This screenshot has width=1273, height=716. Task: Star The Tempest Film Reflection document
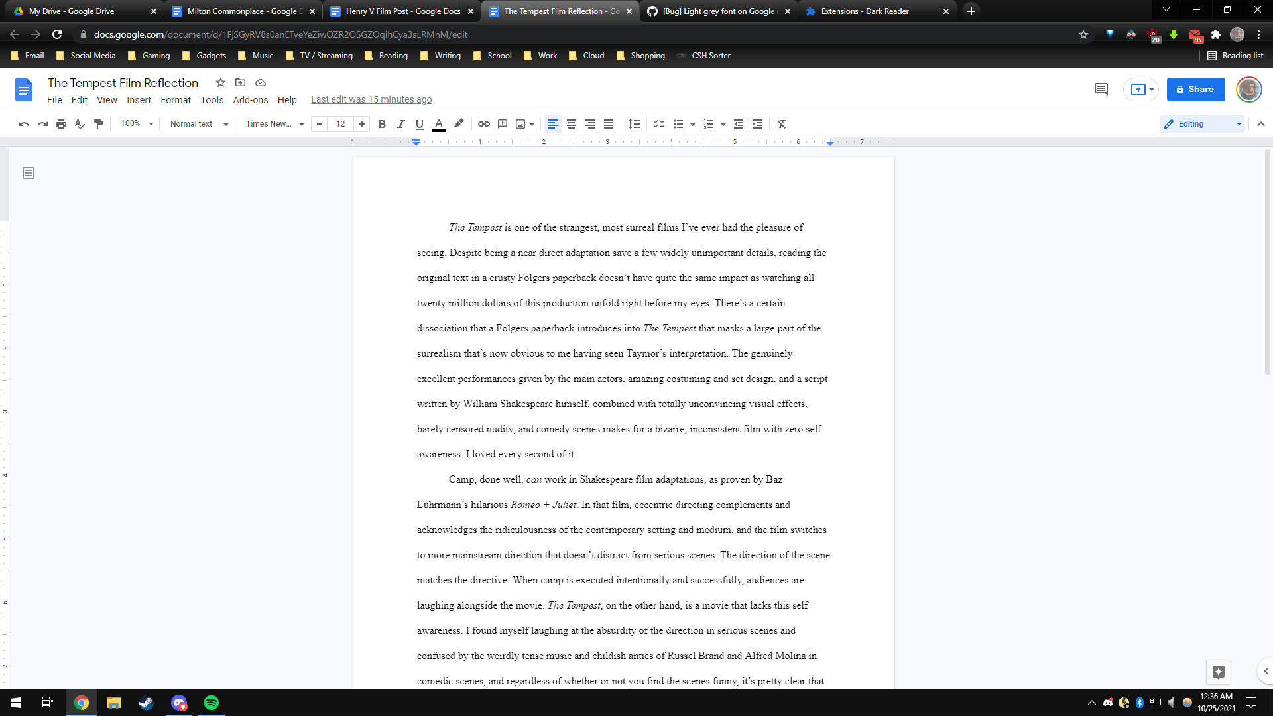(220, 82)
